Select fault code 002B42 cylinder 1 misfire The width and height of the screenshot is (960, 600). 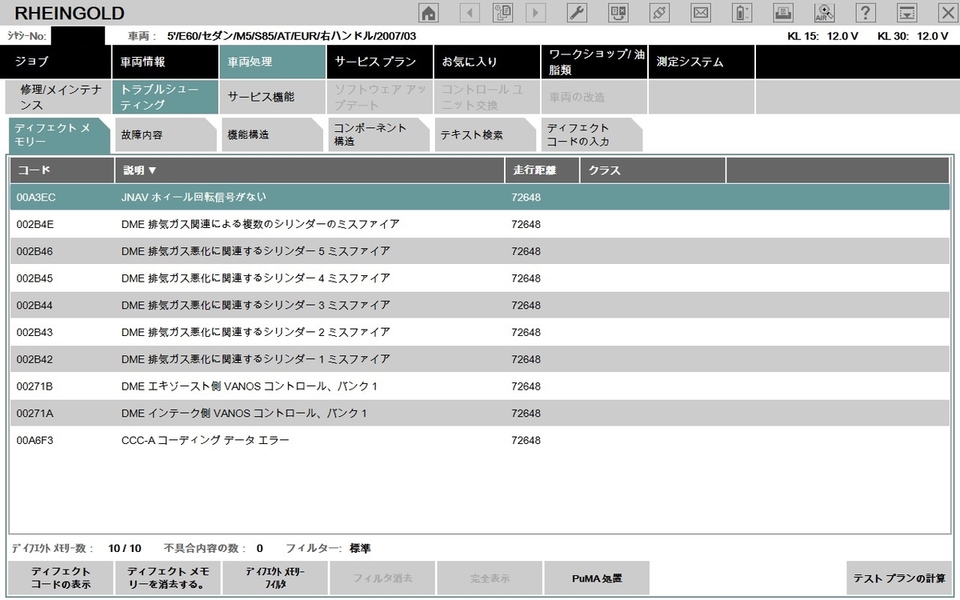480,359
